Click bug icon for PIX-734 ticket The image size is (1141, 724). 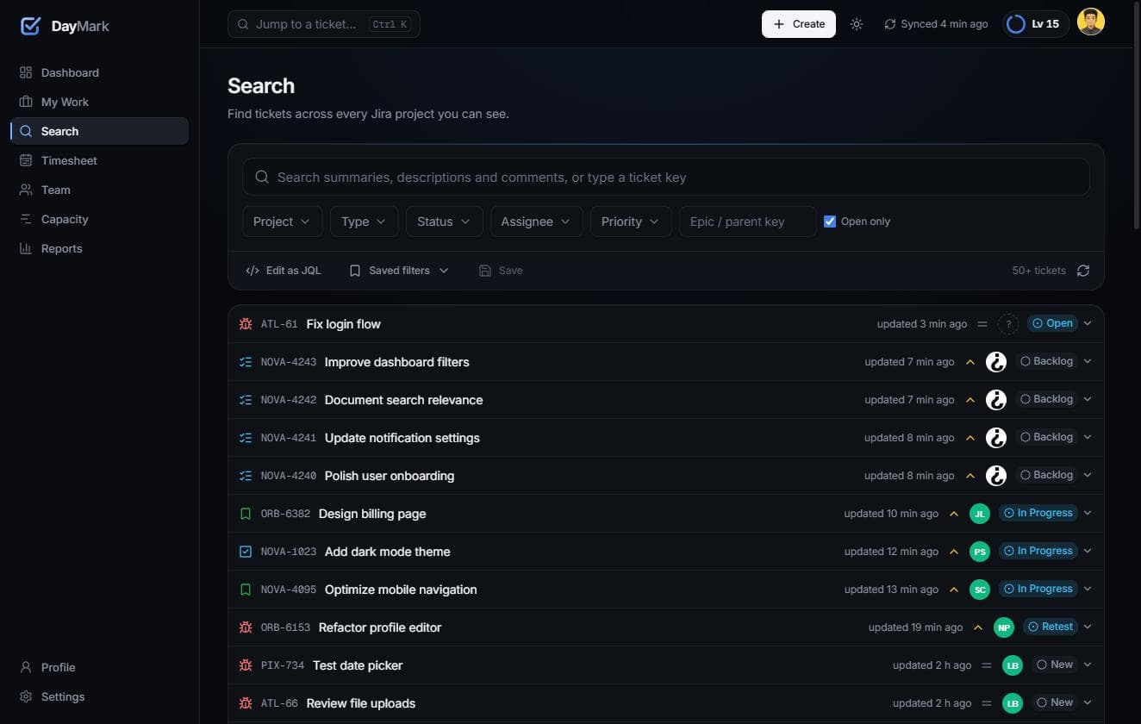click(x=246, y=665)
